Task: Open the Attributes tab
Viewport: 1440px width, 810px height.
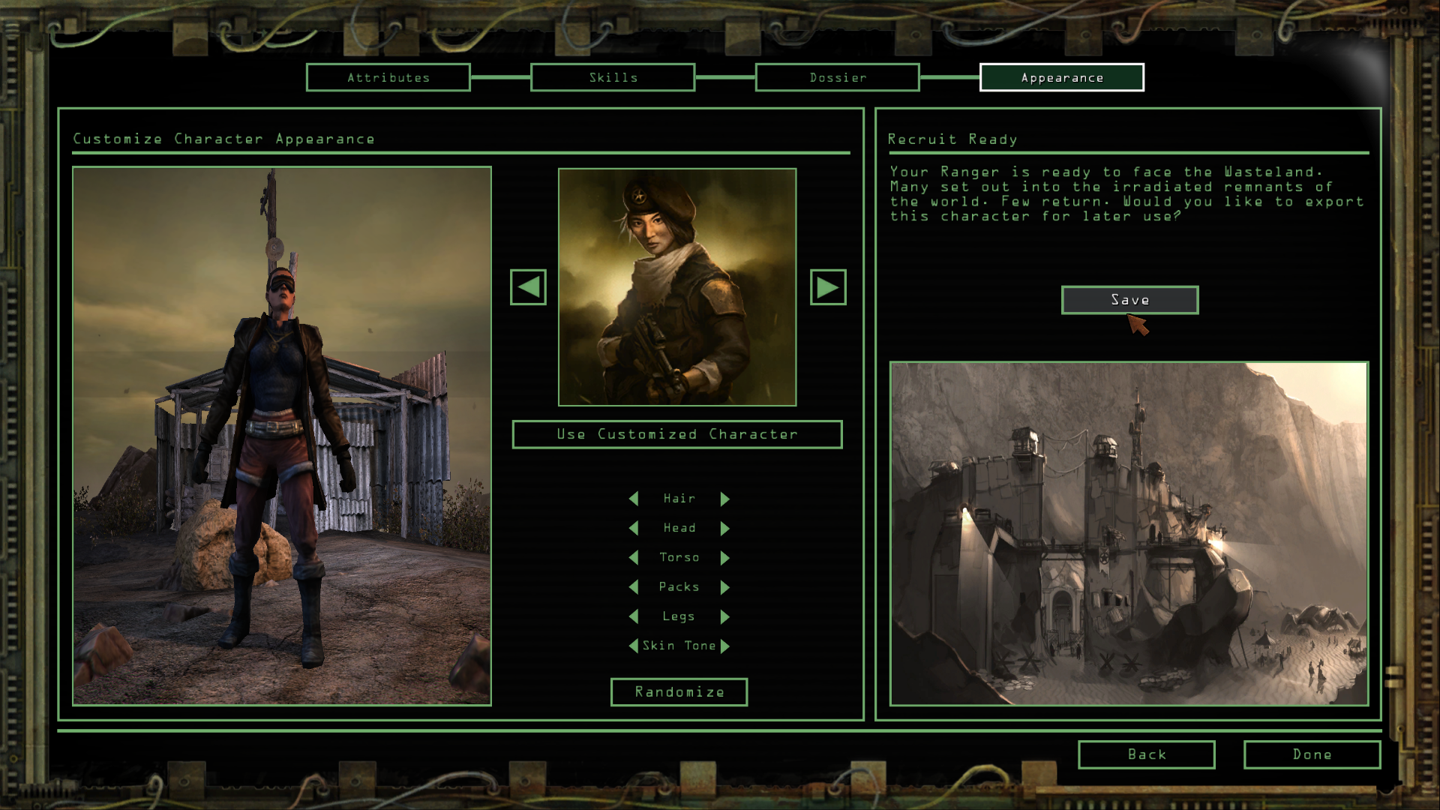Action: (x=388, y=77)
